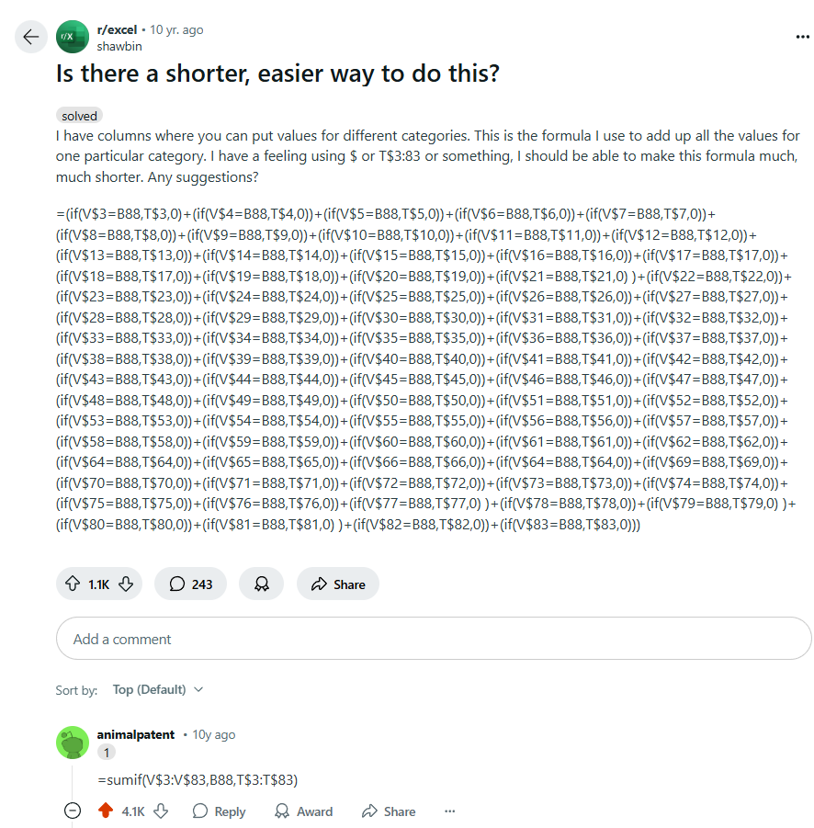Open the animalpatent user profile
This screenshot has width=814, height=828.
(x=137, y=734)
